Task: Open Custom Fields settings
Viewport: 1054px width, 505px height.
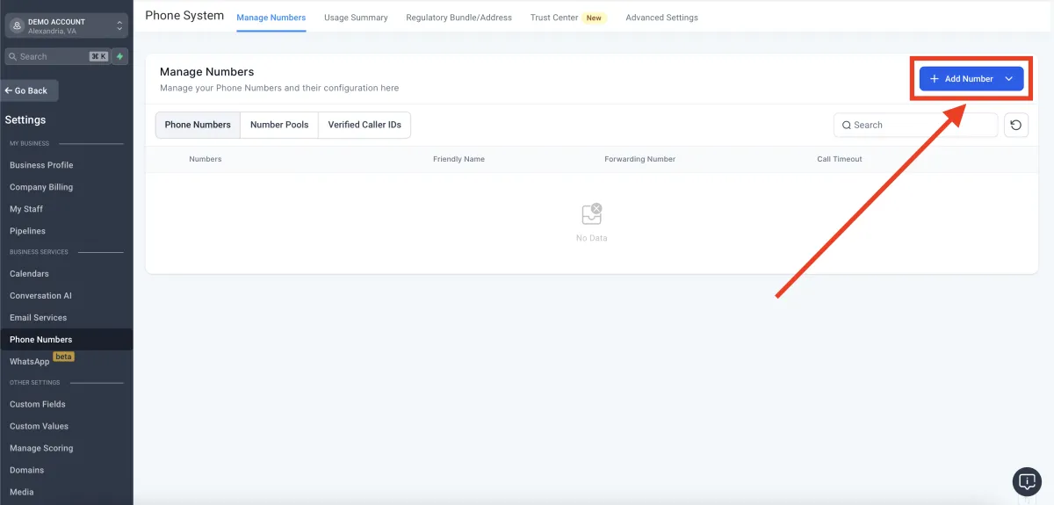Action: click(38, 404)
